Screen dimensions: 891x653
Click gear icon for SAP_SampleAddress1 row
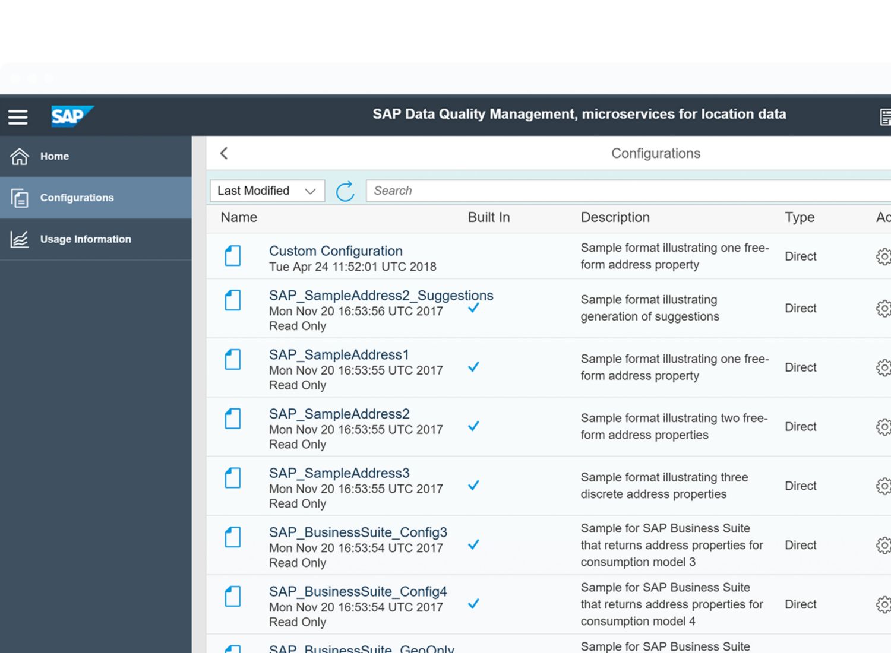(883, 367)
